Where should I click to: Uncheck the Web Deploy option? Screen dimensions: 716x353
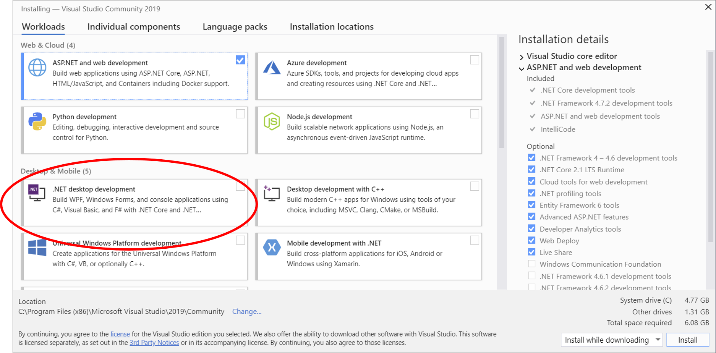[x=531, y=240]
